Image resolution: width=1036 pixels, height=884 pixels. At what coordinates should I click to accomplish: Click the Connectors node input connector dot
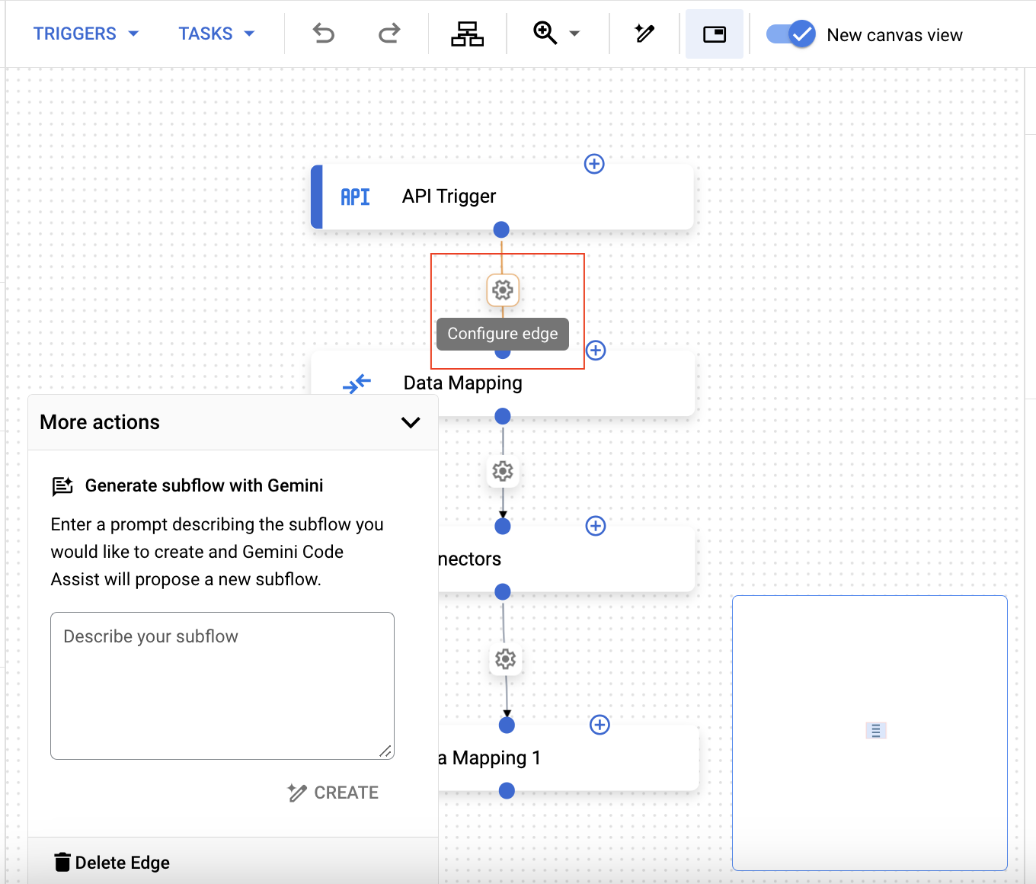[x=503, y=526]
